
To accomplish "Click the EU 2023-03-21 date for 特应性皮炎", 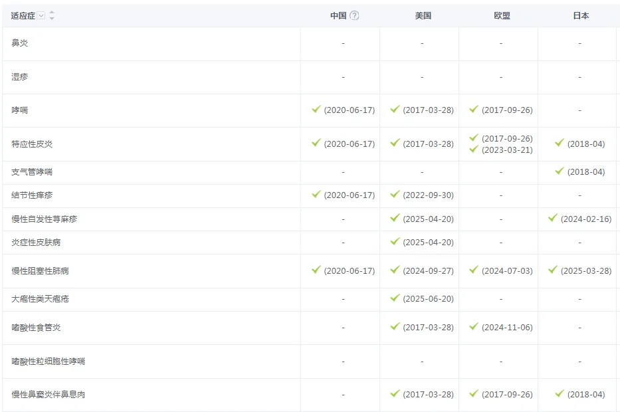I will [507, 150].
